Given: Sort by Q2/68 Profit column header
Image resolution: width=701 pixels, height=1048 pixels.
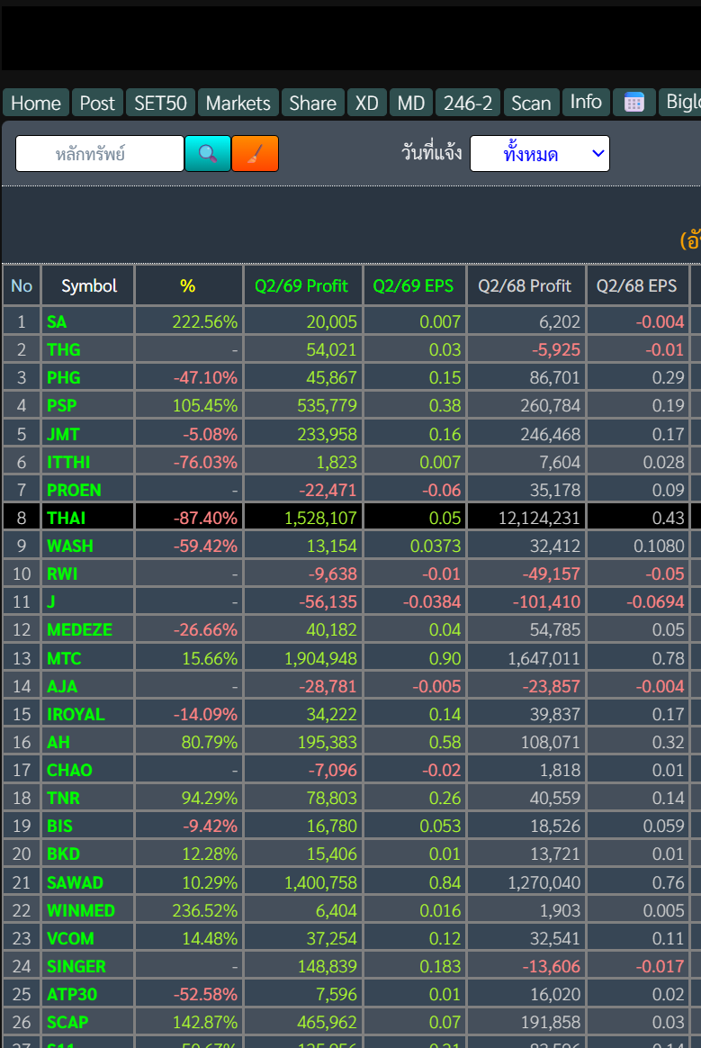Looking at the screenshot, I should 525,286.
